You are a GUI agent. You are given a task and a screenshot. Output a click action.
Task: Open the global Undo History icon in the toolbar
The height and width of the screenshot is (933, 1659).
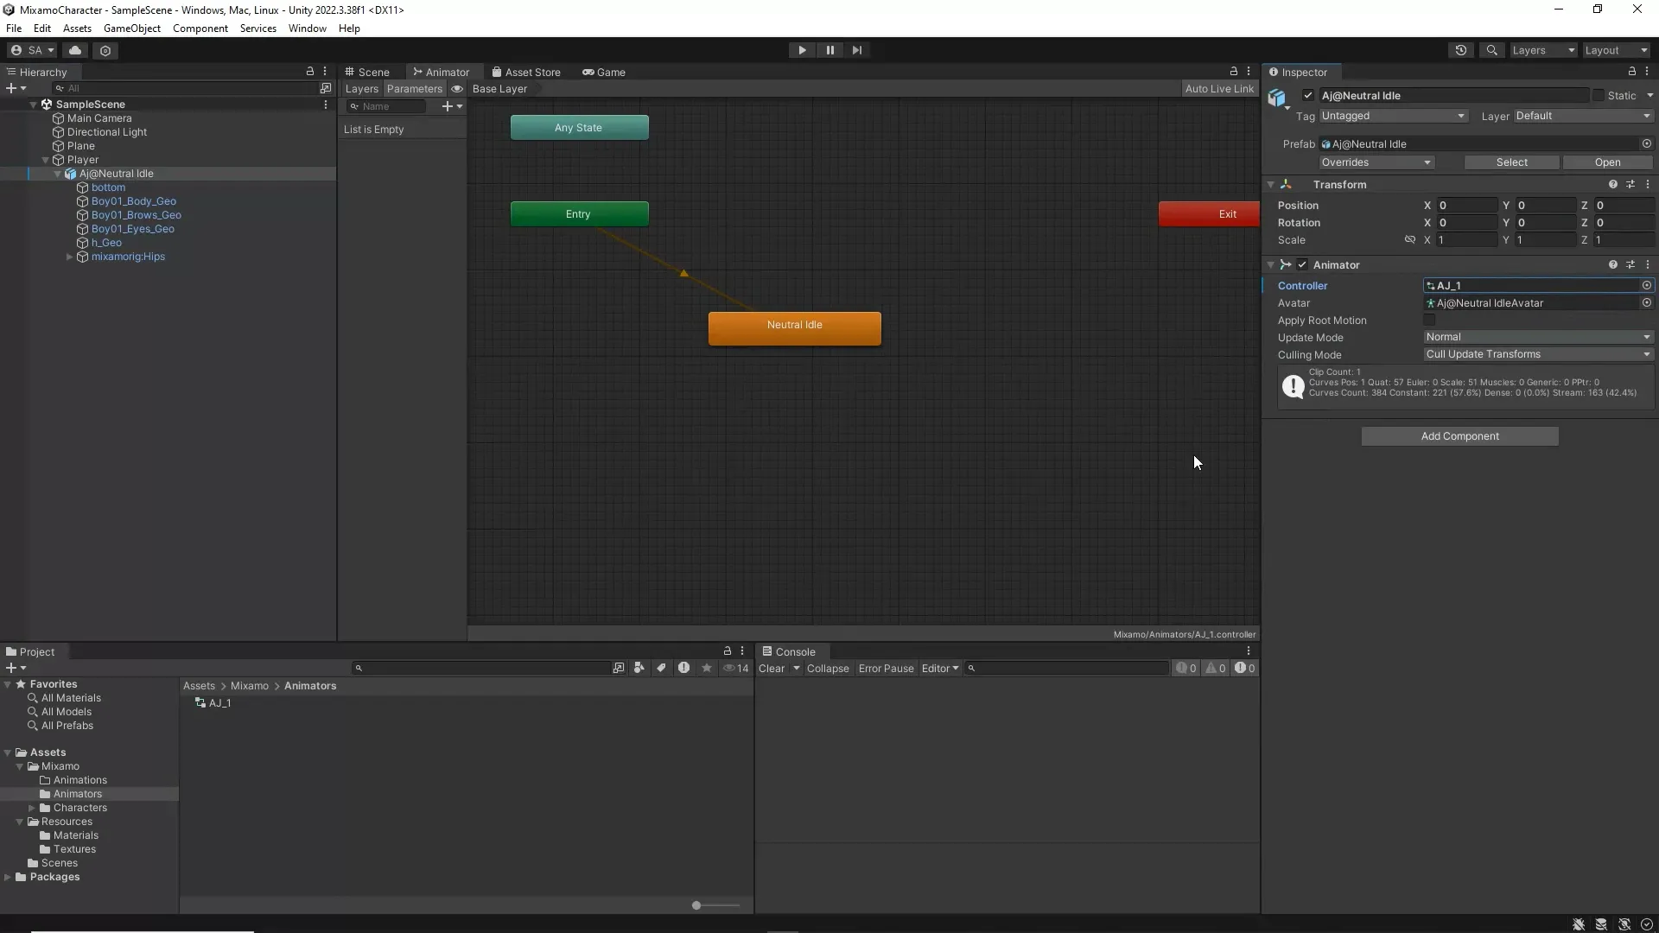(x=1461, y=50)
